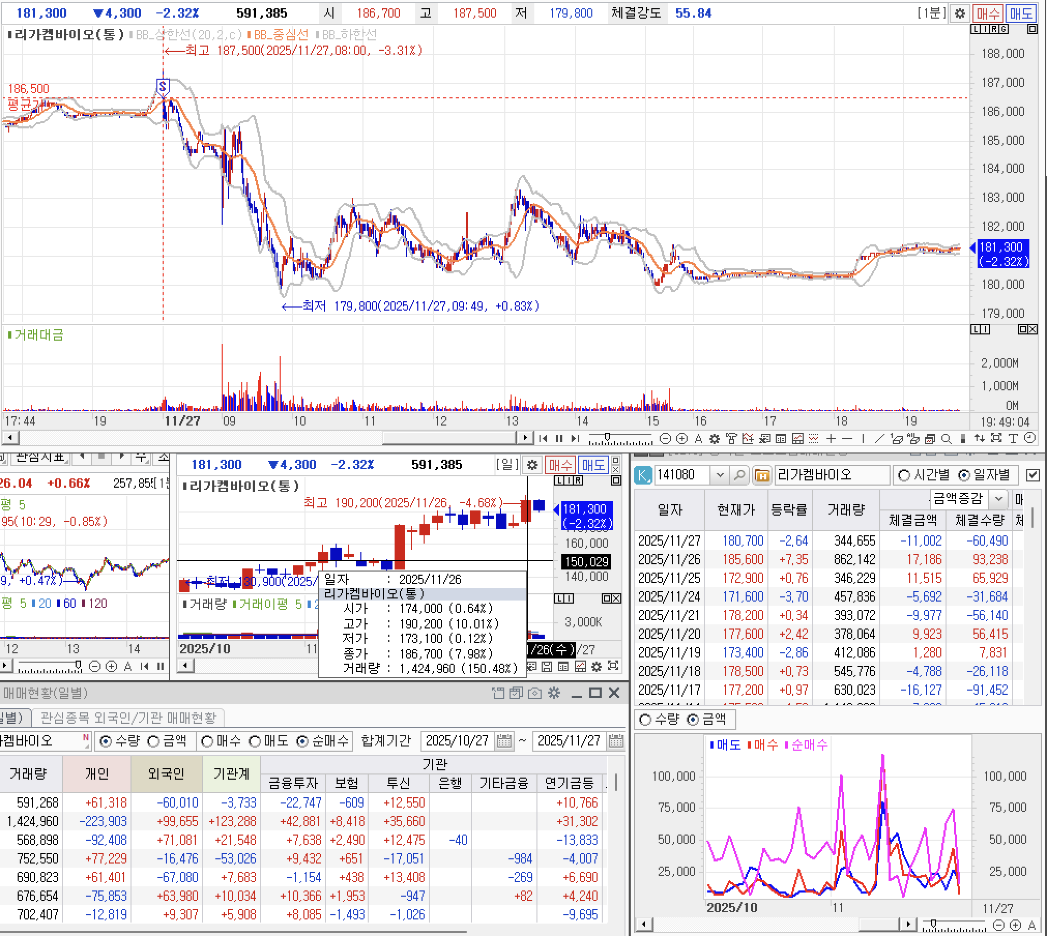Open the 금액증감 dropdown
Viewport: 1047px width, 936px height.
click(x=999, y=499)
